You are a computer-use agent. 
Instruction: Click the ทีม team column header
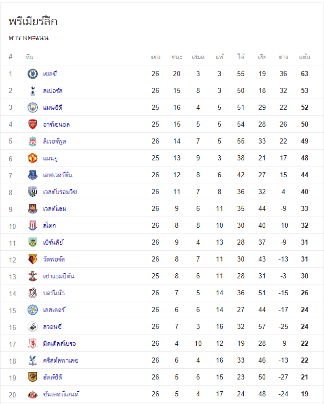[30, 57]
